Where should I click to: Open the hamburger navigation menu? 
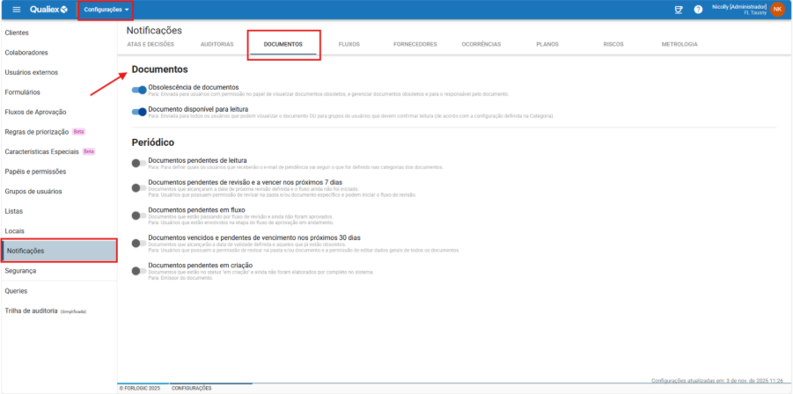(16, 10)
